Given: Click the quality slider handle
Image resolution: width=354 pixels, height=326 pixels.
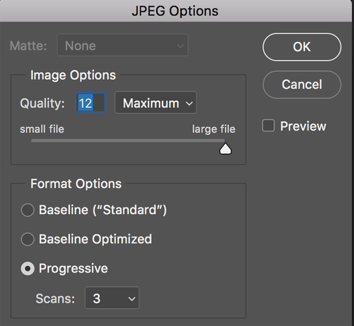Looking at the screenshot, I should pos(225,147).
